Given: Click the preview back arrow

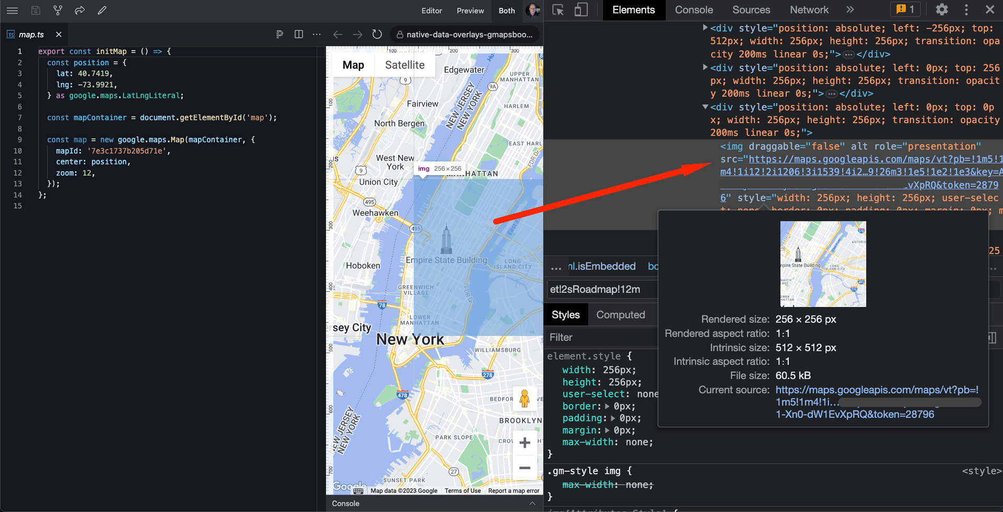Looking at the screenshot, I should click(x=338, y=34).
